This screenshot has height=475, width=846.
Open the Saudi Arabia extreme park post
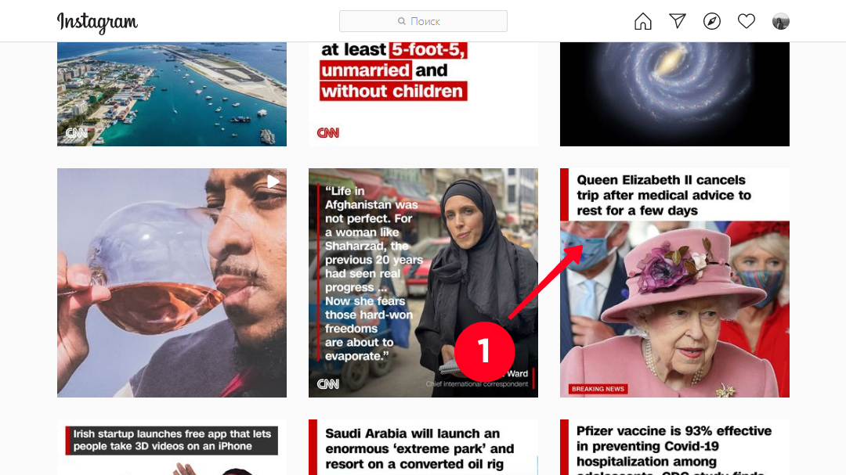point(423,448)
